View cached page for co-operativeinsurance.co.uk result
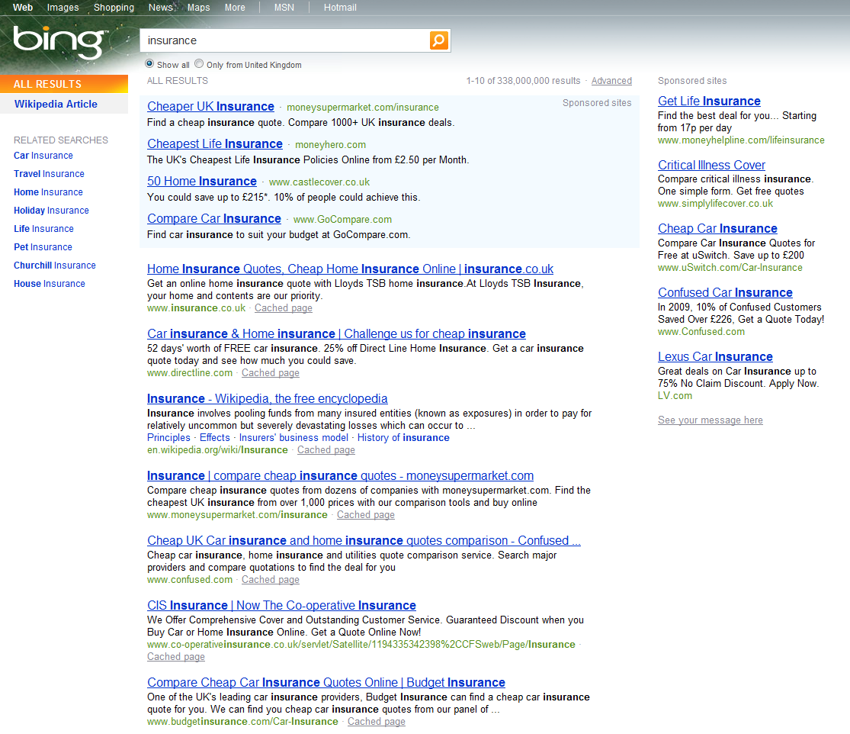This screenshot has height=734, width=850. coord(176,657)
